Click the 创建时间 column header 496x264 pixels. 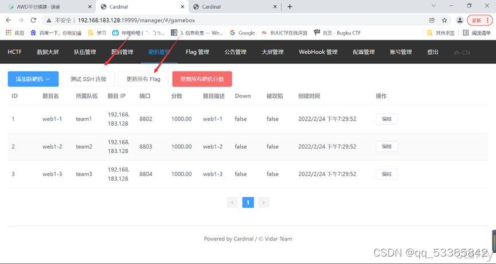coord(309,96)
